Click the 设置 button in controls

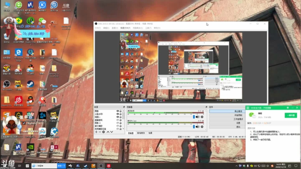tap(227, 123)
